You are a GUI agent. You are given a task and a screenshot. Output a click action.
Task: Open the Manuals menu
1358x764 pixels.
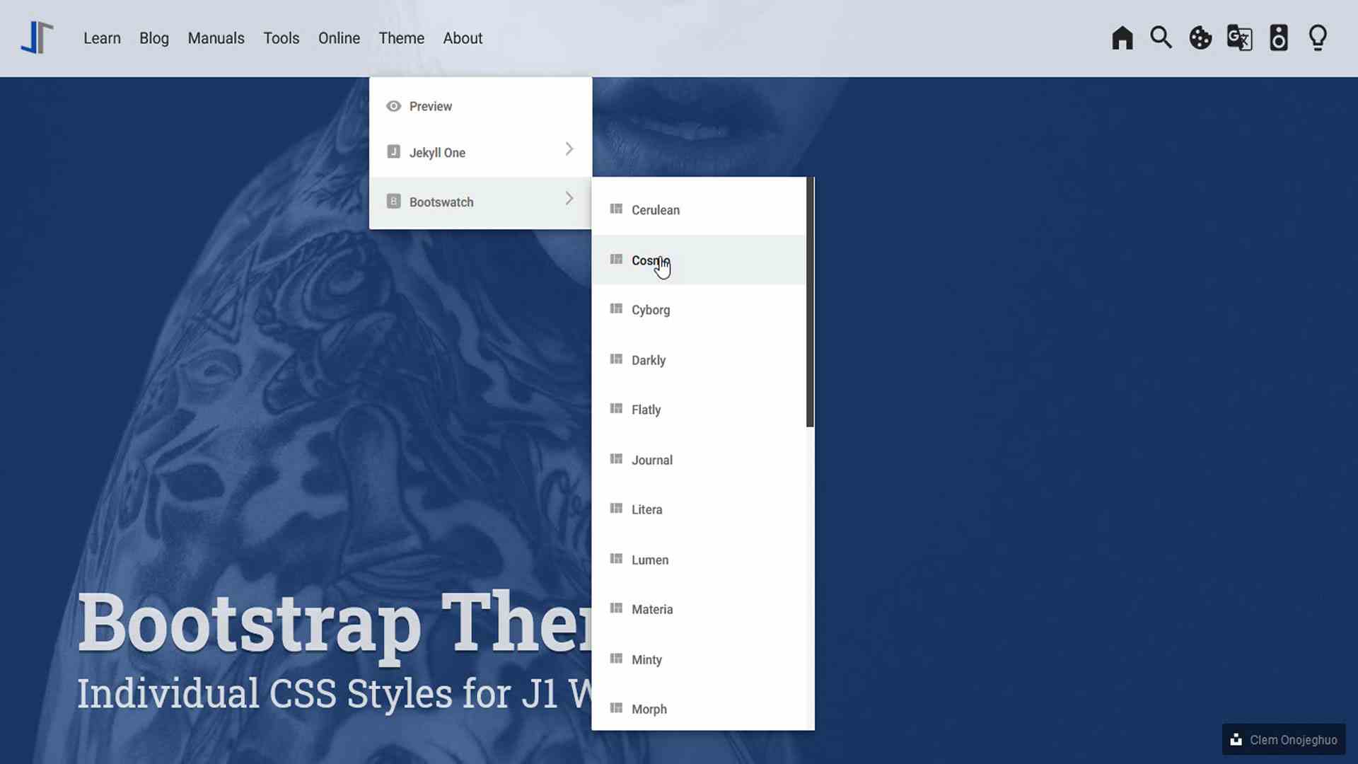[x=216, y=38]
